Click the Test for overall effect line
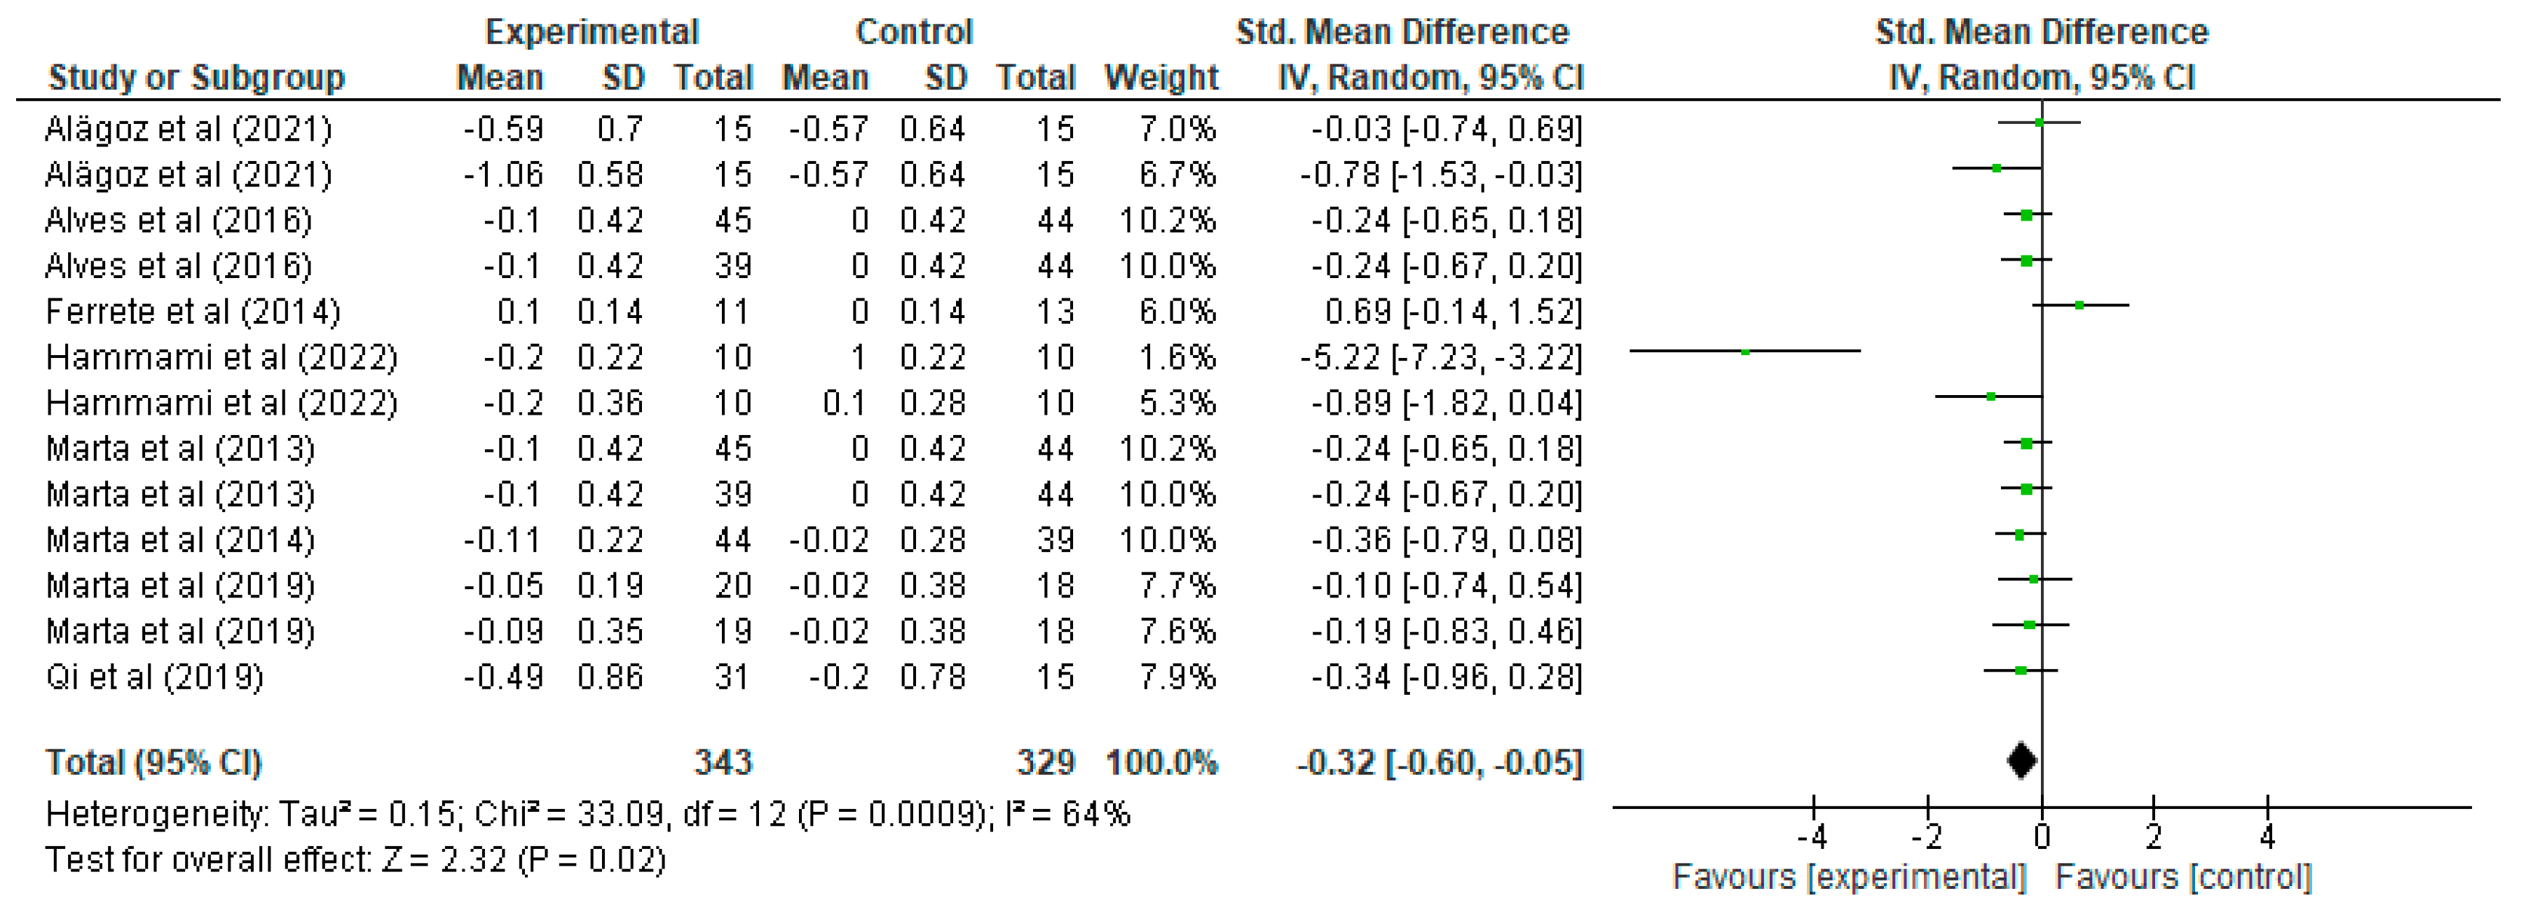Image resolution: width=2521 pixels, height=912 pixels. tap(355, 859)
